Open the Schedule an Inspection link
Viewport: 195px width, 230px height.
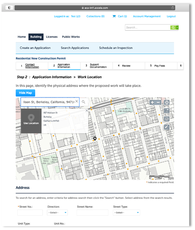point(116,48)
